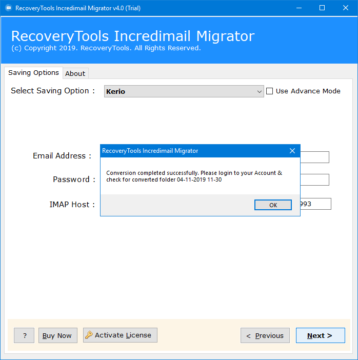Open the Select Saving Option dropdown showing Kerio

pyautogui.click(x=184, y=91)
